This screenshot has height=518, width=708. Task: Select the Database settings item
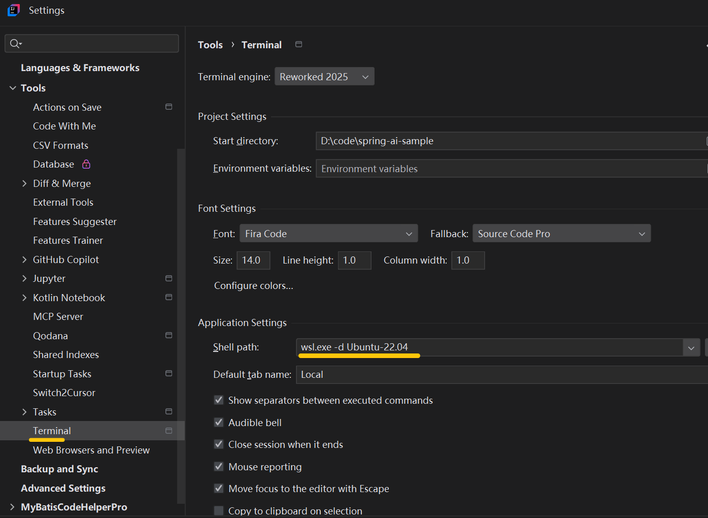(53, 164)
